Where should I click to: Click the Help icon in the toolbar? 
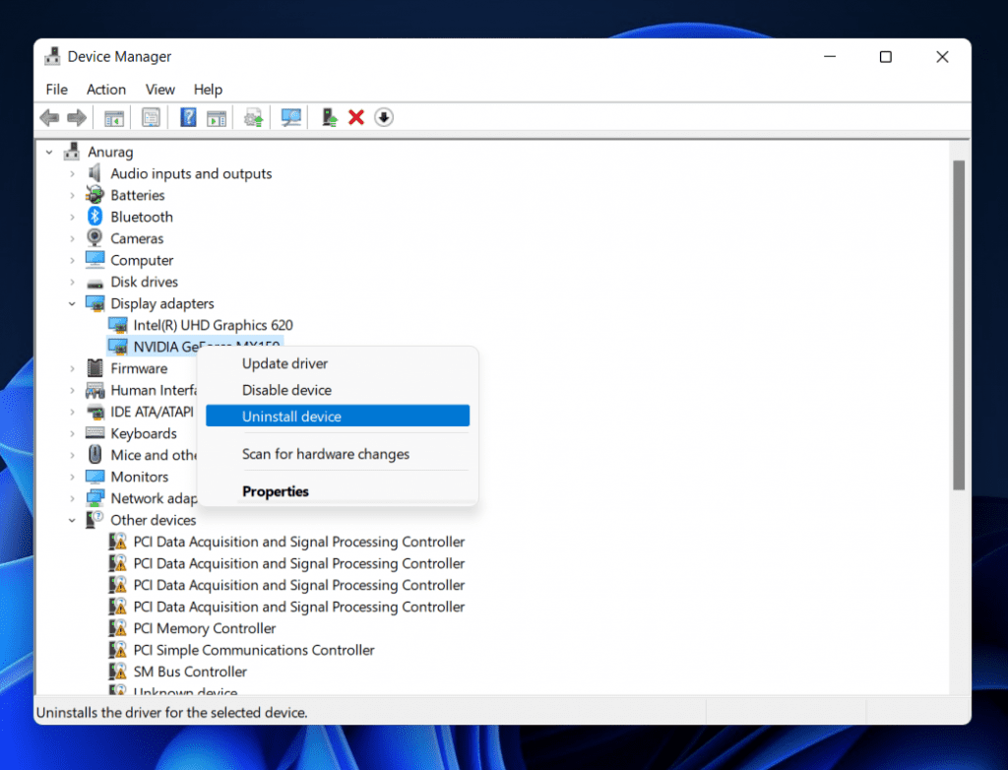pos(189,117)
